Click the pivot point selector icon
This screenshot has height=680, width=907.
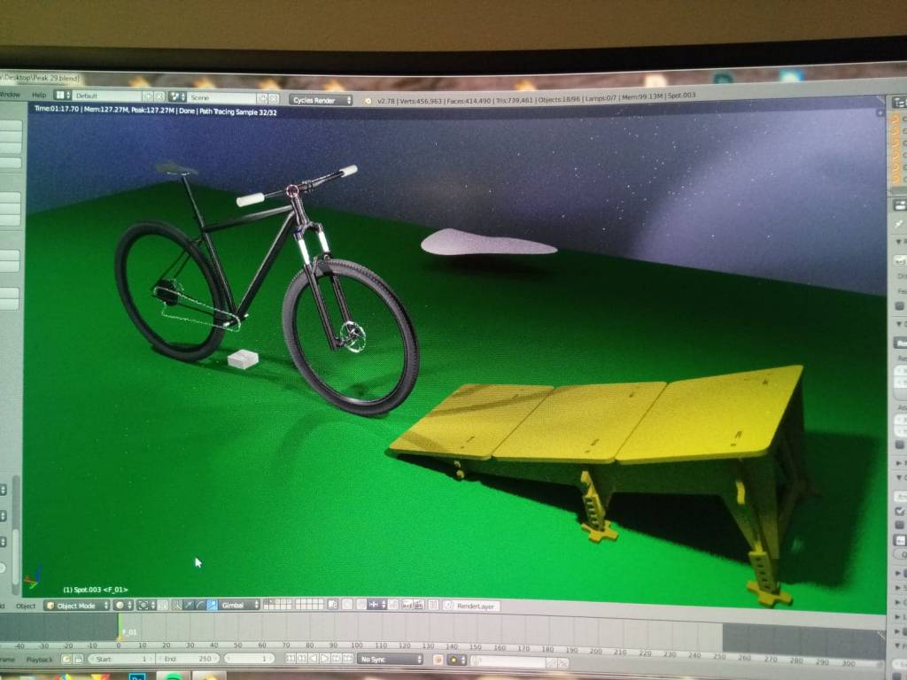143,605
